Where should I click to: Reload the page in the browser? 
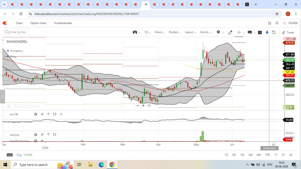click(x=21, y=14)
